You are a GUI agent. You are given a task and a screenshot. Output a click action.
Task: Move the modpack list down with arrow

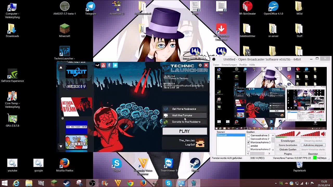pyautogui.click(x=61, y=146)
